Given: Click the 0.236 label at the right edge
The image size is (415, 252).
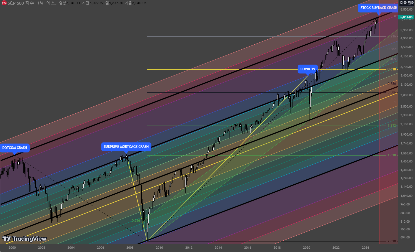Looking at the screenshot, I should [392, 36].
